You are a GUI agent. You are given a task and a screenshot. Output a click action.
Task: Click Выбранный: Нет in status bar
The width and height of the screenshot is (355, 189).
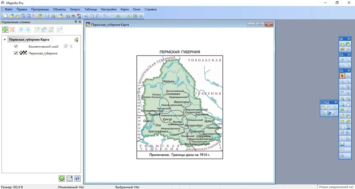(x=127, y=187)
